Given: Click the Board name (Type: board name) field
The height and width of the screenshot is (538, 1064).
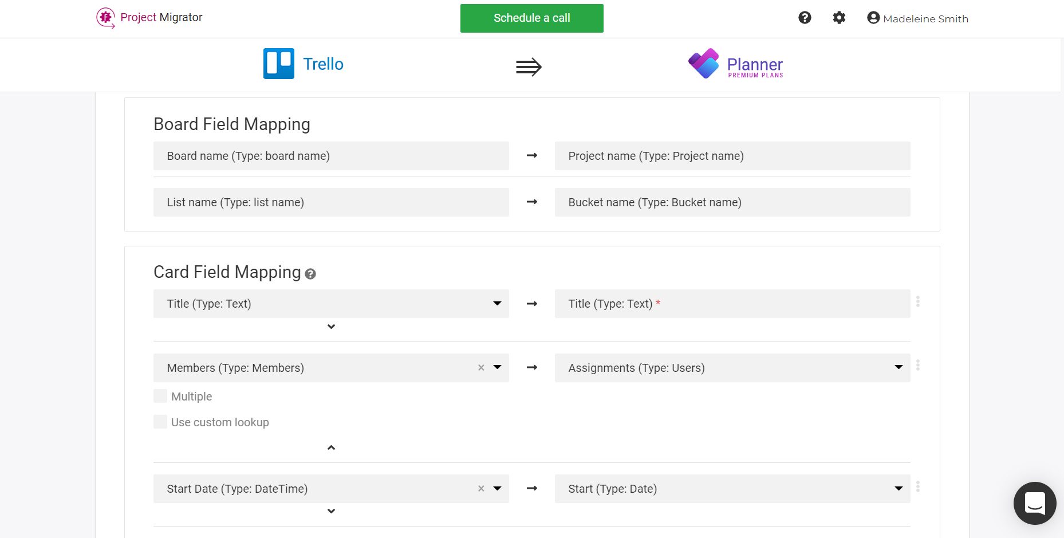Looking at the screenshot, I should (x=331, y=156).
